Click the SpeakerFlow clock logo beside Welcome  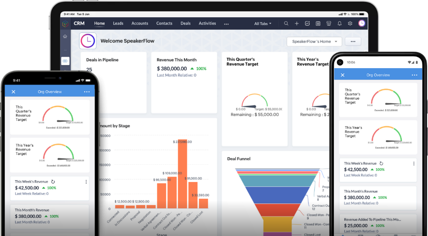tap(87, 41)
